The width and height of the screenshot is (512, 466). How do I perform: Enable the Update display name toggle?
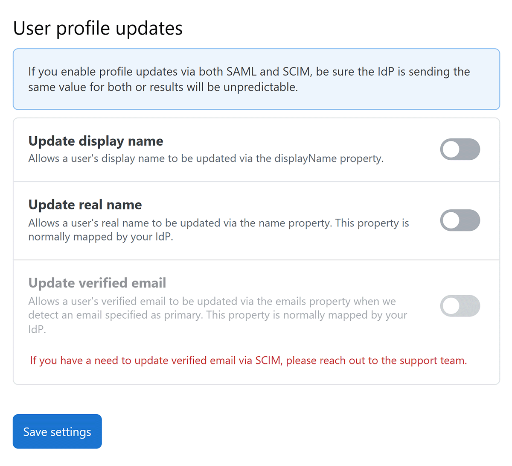pyautogui.click(x=460, y=149)
